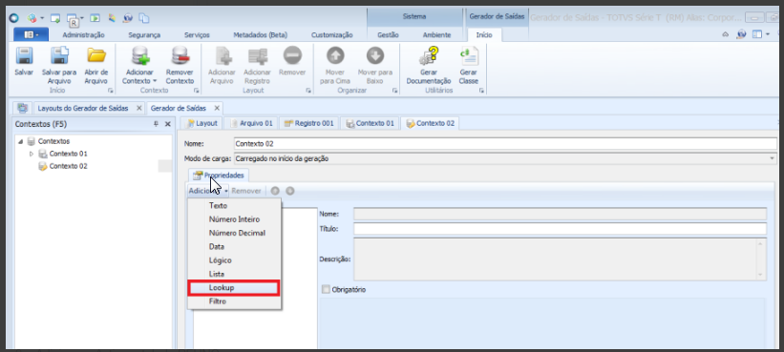The image size is (784, 352).
Task: Select Texto from the Adicionar menu
Action: [x=234, y=206]
